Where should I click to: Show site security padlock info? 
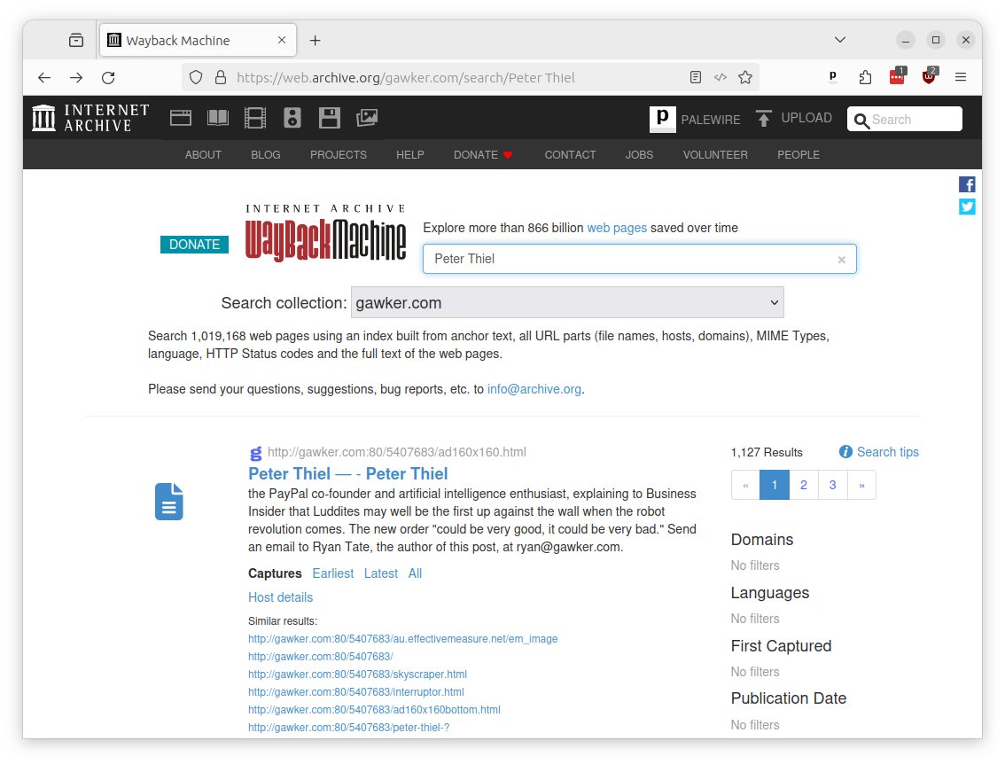point(221,78)
